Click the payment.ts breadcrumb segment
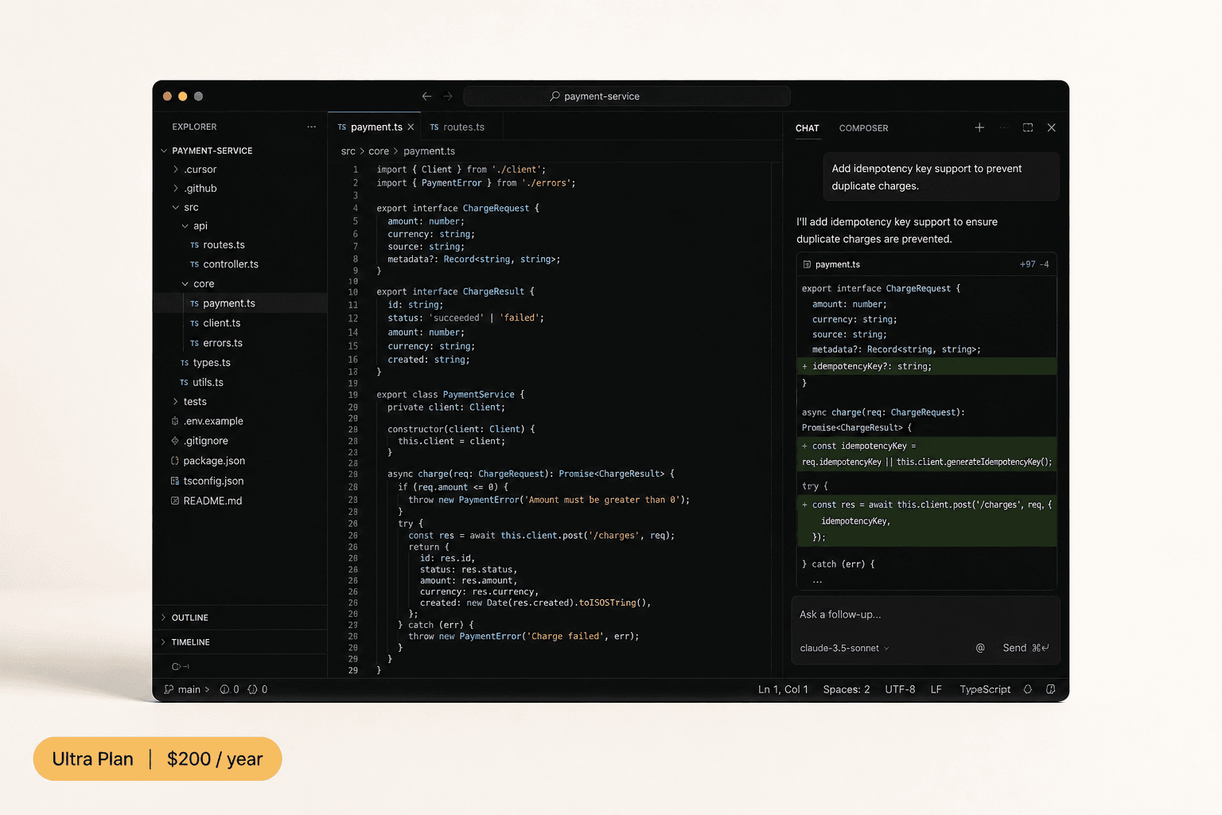This screenshot has height=815, width=1222. (429, 151)
